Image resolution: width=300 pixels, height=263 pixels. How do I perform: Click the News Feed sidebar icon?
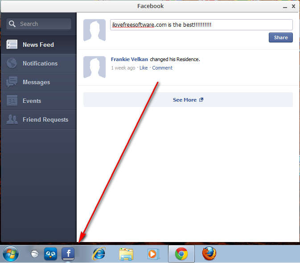point(12,45)
